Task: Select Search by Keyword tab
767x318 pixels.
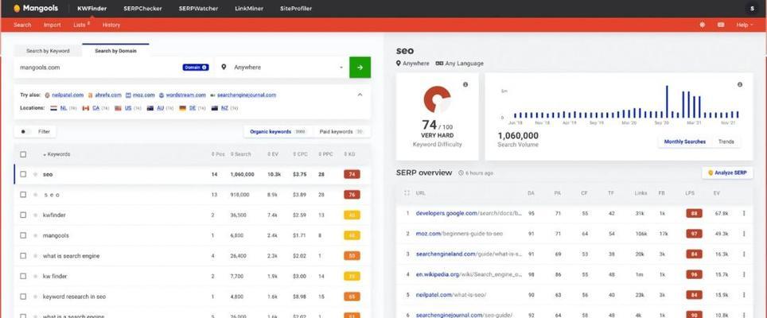Action: [48, 51]
